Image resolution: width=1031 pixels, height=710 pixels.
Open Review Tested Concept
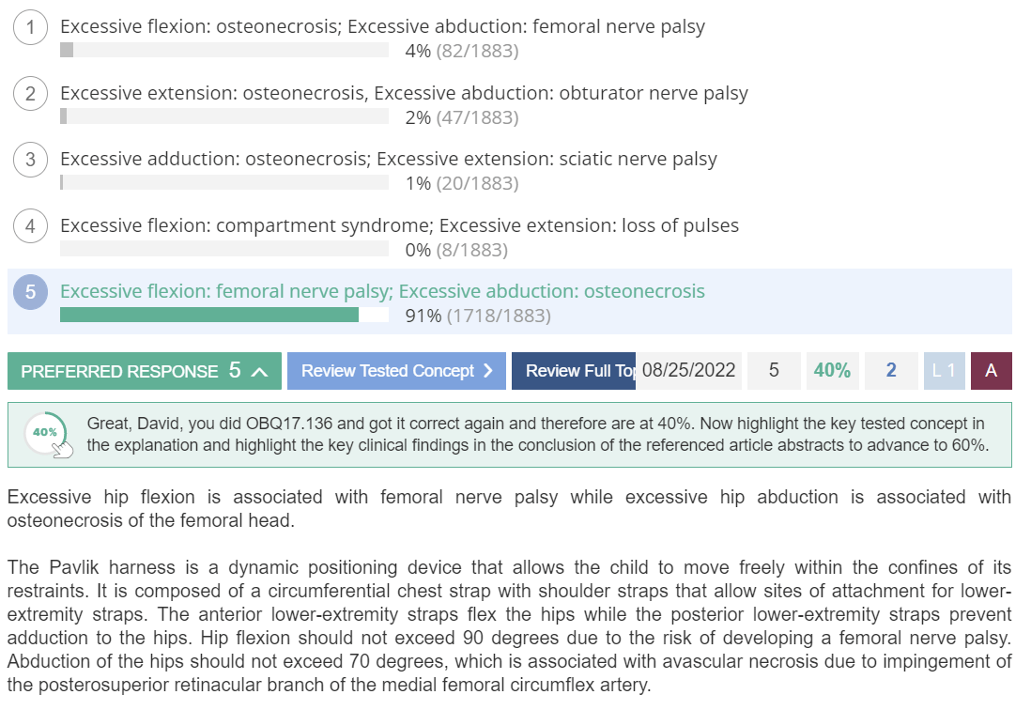396,371
